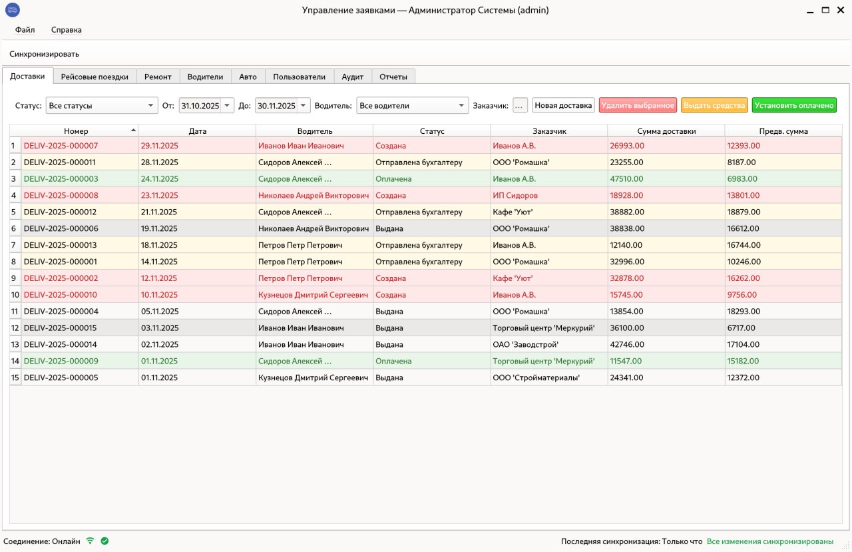Viewport: 852px width, 552px height.
Task: Switch to the Рейсовые поездки tab
Action: 95,77
